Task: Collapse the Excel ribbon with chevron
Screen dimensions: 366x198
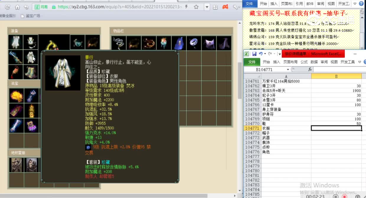Action: (360, 62)
